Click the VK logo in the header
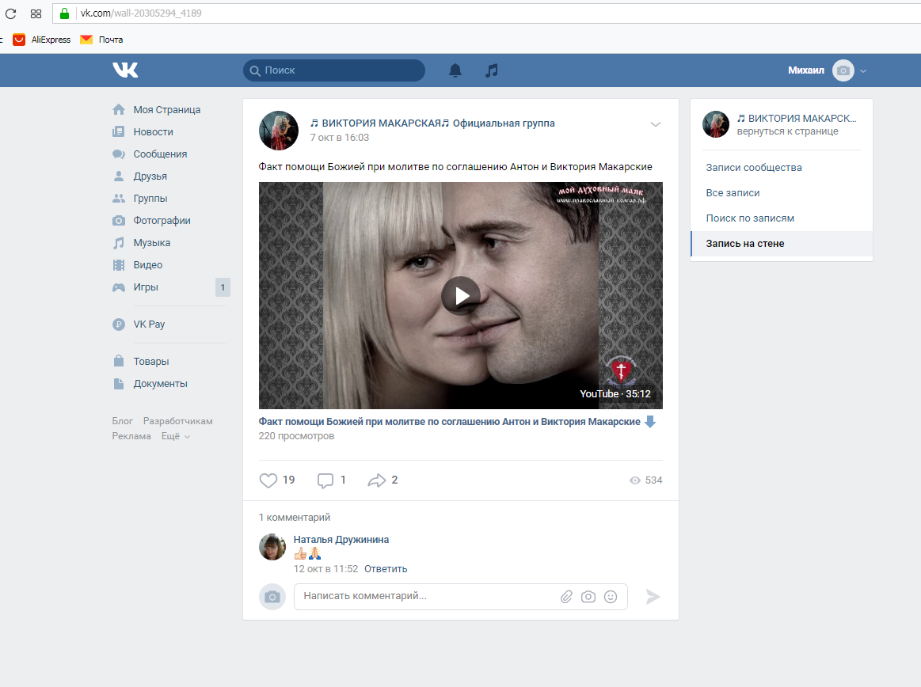The height and width of the screenshot is (687, 921). pyautogui.click(x=125, y=70)
